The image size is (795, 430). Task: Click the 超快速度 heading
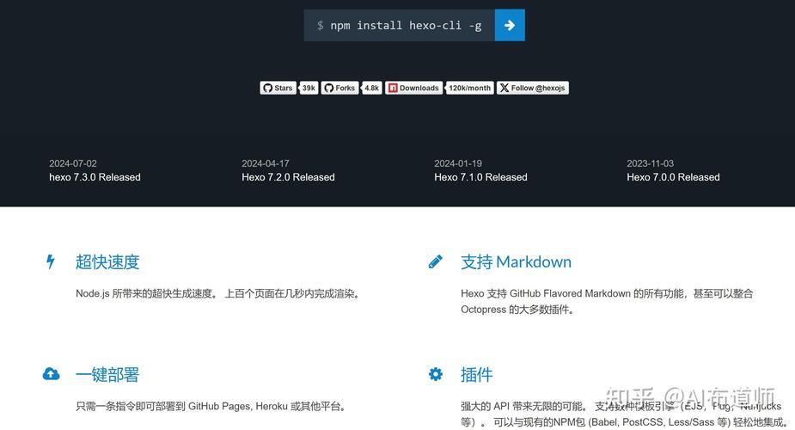coord(107,261)
